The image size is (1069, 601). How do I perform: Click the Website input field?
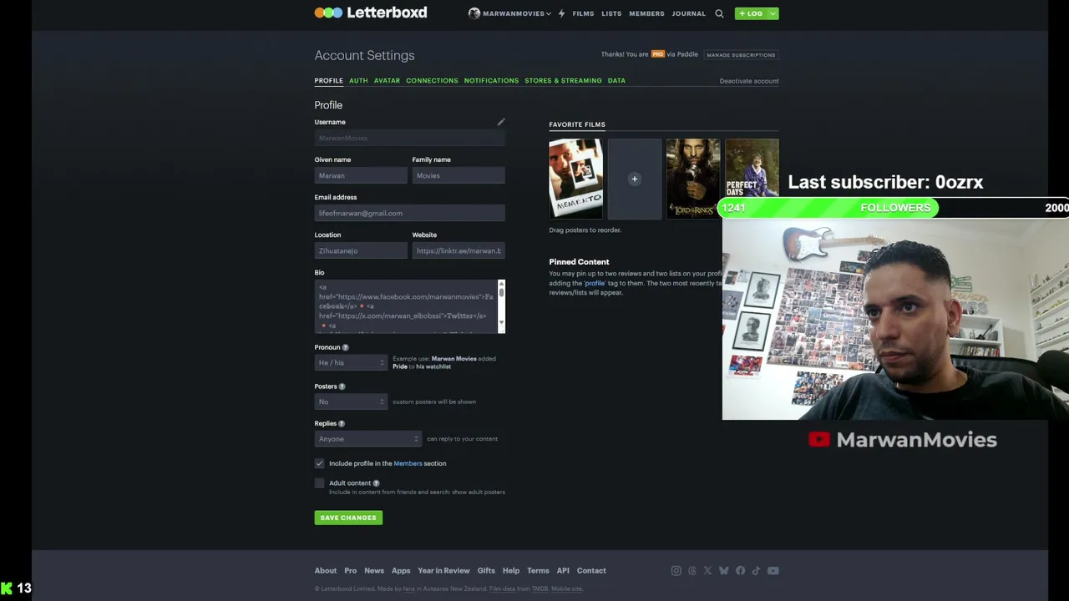[x=459, y=250]
